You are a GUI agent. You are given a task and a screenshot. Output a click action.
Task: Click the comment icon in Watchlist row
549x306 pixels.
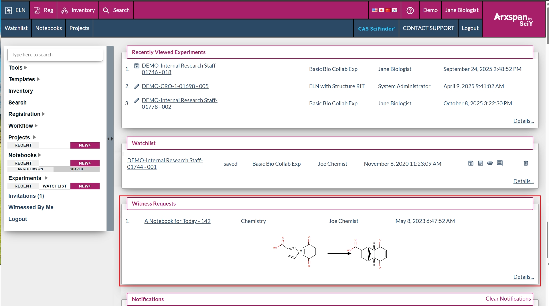(x=499, y=163)
